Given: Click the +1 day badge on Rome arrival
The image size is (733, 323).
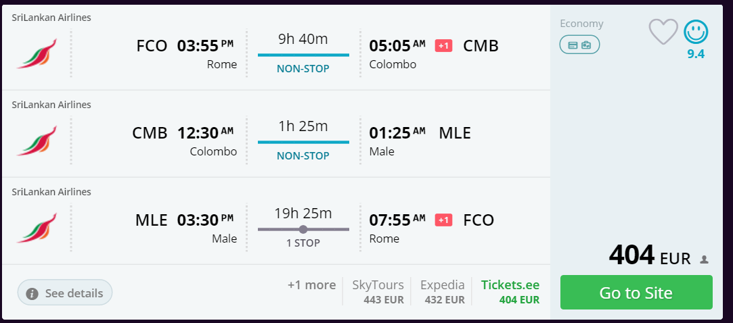Looking at the screenshot, I should pyautogui.click(x=443, y=220).
